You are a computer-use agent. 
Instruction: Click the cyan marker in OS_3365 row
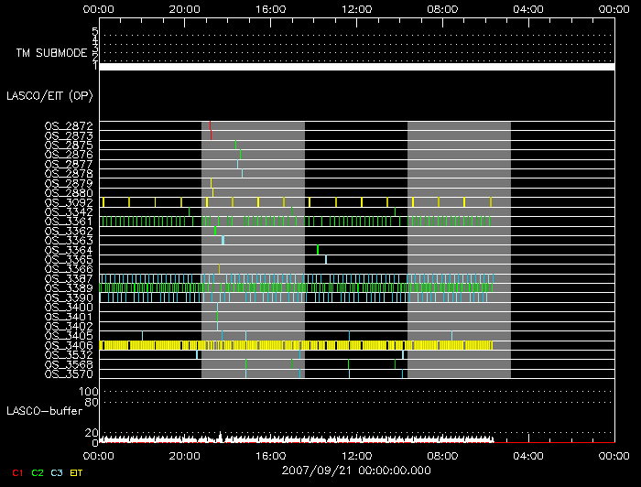pos(326,259)
